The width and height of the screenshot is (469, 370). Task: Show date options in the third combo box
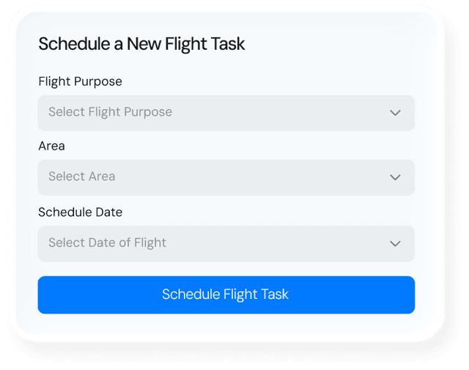(226, 243)
